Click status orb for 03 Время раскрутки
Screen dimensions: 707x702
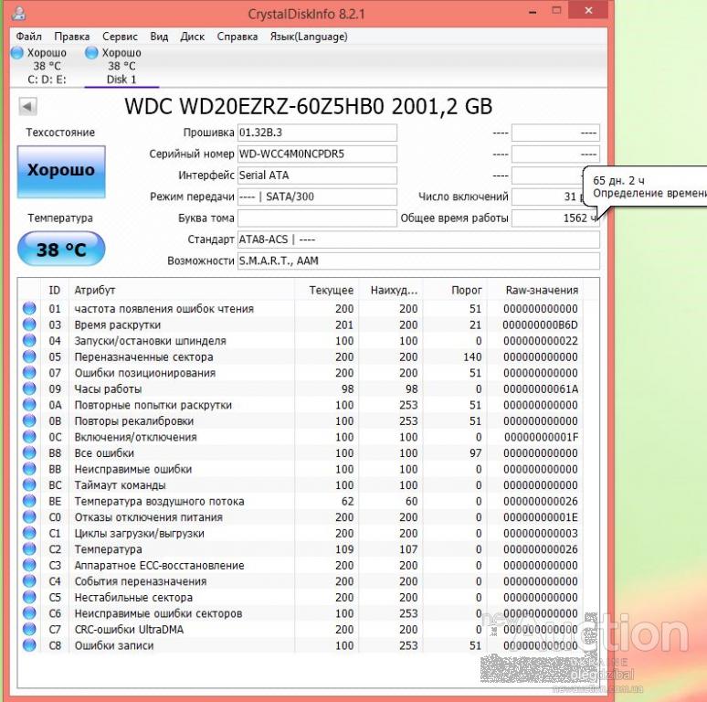[29, 324]
